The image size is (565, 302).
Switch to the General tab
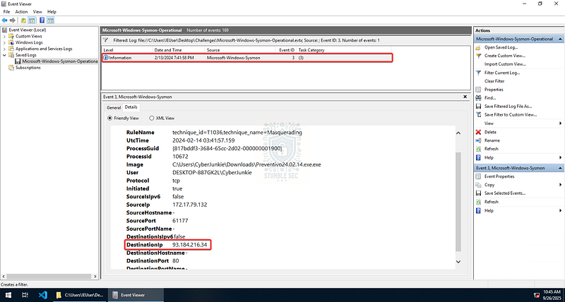tap(114, 108)
